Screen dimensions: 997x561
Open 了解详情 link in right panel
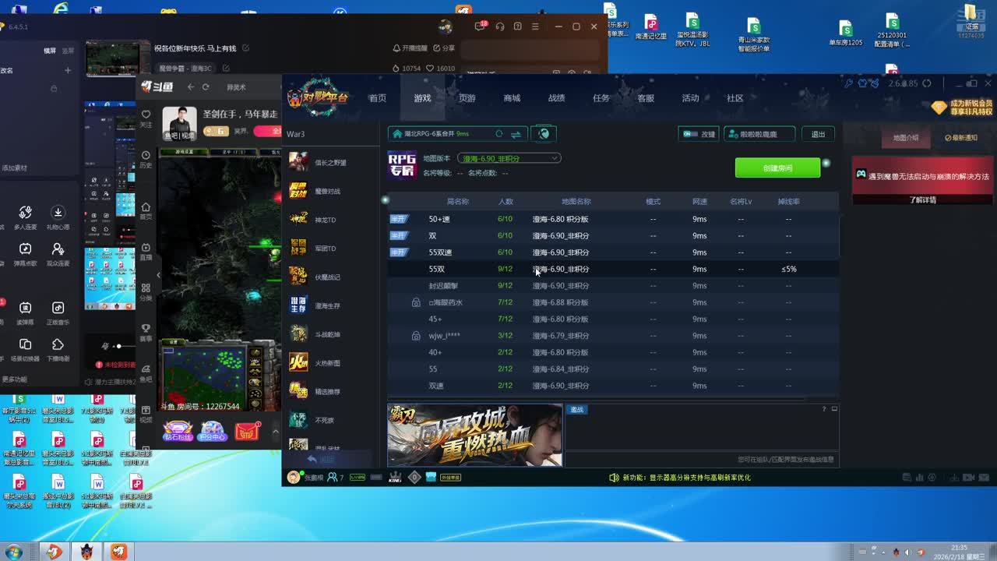click(922, 200)
